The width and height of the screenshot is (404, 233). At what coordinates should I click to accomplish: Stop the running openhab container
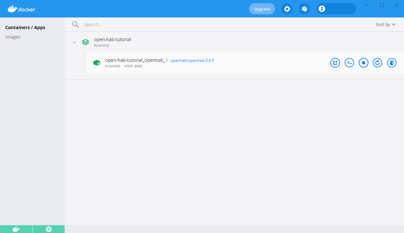pyautogui.click(x=364, y=63)
